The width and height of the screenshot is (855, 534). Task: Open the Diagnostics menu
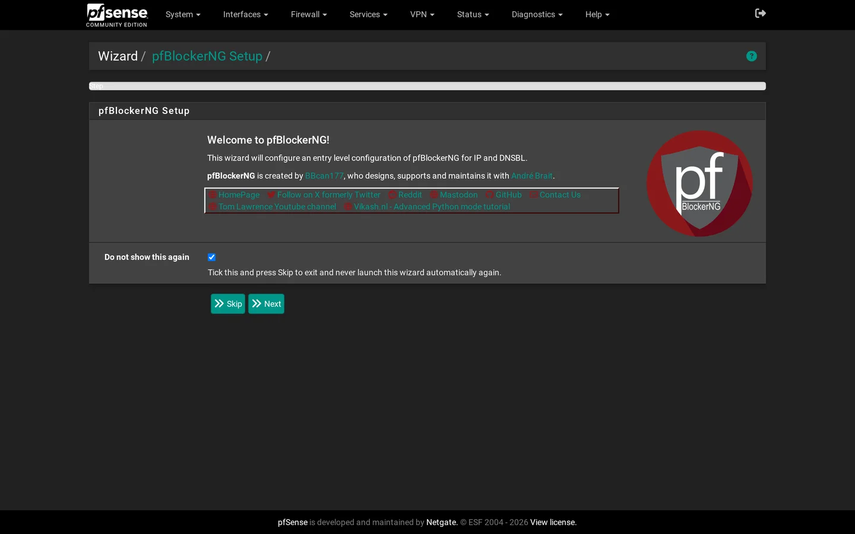click(537, 14)
